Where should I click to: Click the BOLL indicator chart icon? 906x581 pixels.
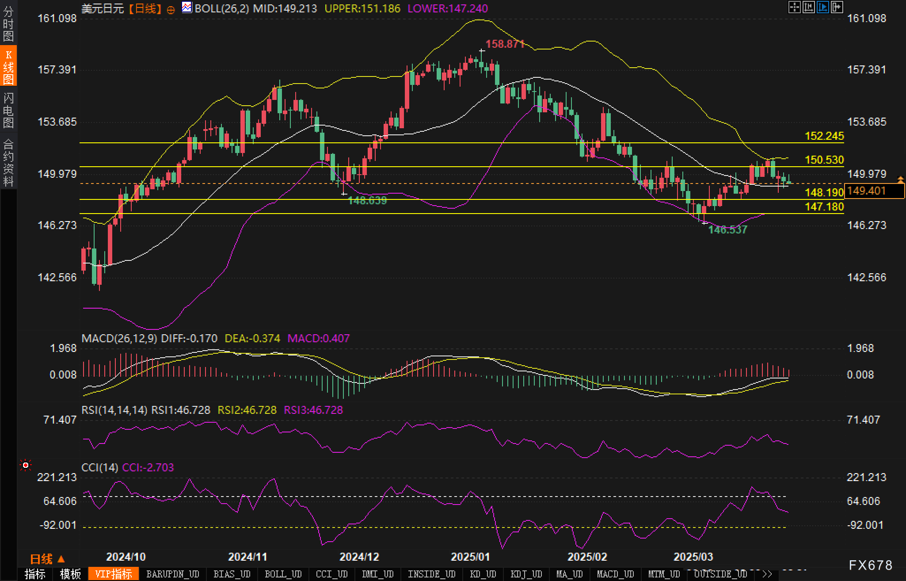click(x=187, y=8)
